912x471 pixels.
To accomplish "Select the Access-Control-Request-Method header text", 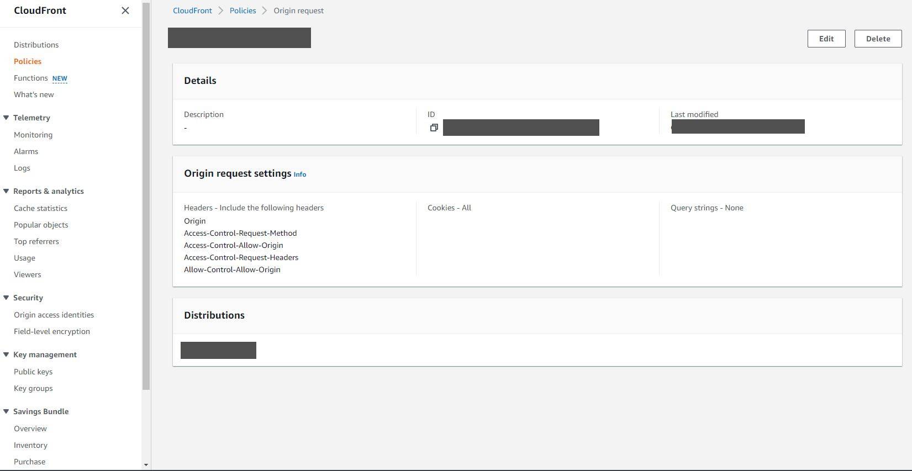I will tap(240, 233).
